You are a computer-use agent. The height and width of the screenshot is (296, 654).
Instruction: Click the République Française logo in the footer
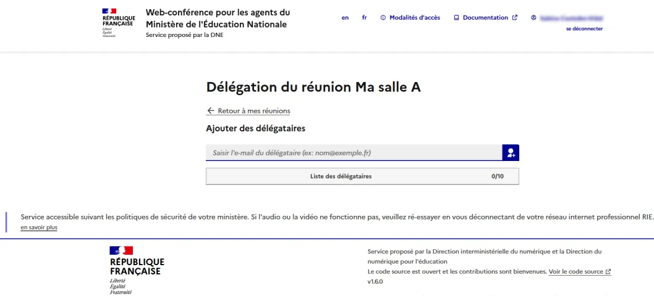(x=137, y=270)
